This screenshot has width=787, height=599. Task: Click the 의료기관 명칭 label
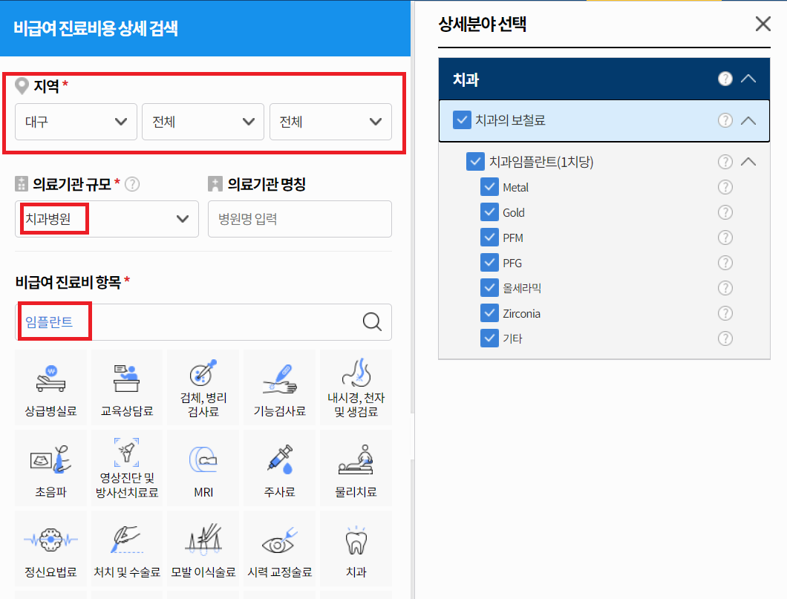point(267,184)
